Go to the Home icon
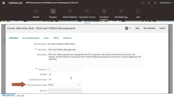The width and height of the screenshot is (174, 98). tap(143, 3)
